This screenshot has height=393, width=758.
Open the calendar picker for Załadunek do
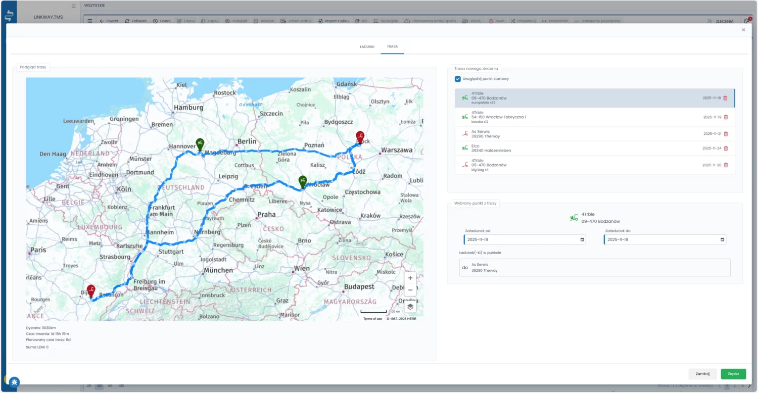722,239
